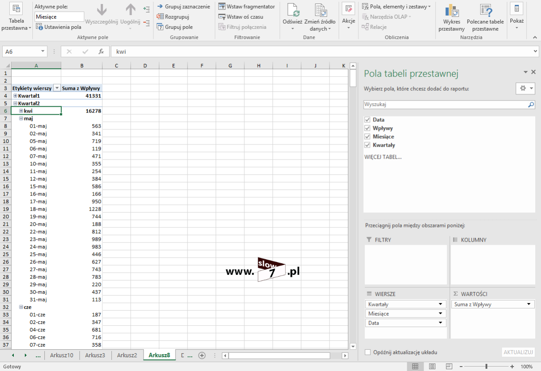Open Kwartały row field dropdown
This screenshot has height=371, width=541.
(441, 305)
